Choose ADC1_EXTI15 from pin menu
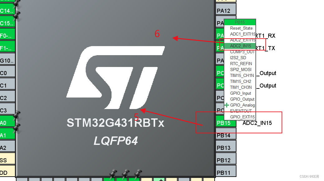The image size is (324, 181). tap(243, 34)
